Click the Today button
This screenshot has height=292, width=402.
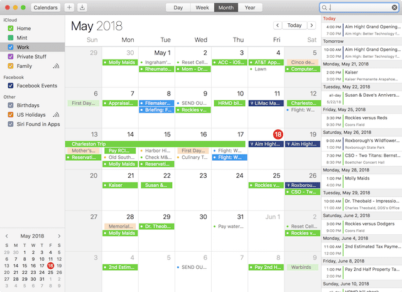295,26
